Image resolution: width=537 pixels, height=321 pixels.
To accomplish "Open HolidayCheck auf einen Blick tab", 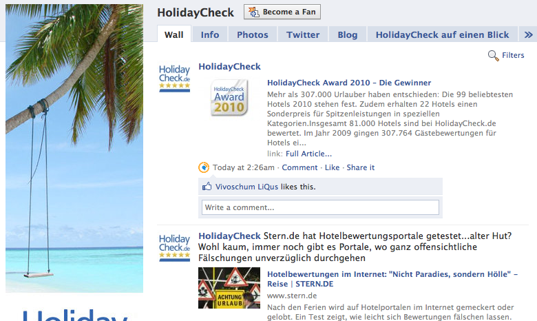I will click(x=442, y=34).
